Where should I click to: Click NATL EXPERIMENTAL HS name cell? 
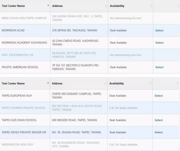18,55
